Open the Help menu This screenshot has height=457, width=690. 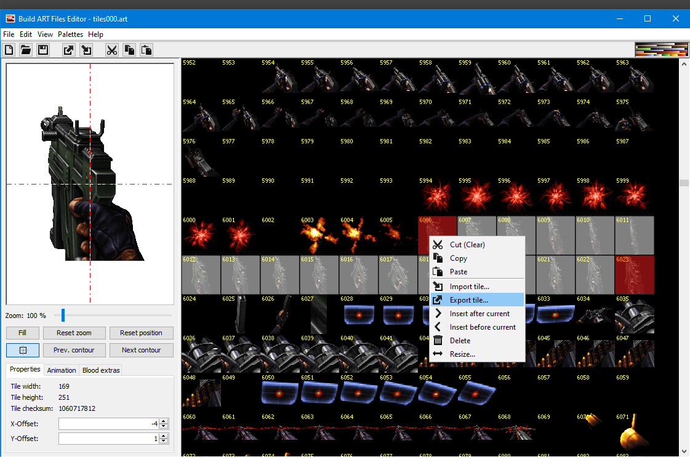tap(95, 34)
